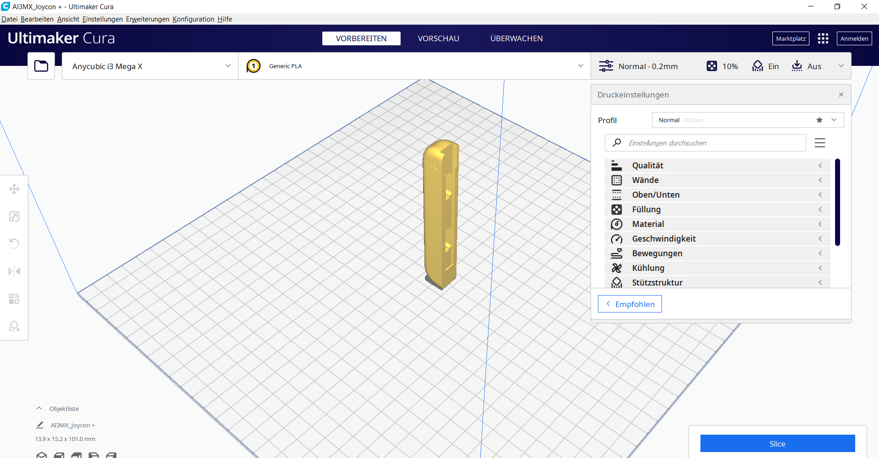Viewport: 879px width, 458px height.
Task: Select the Scale tool in left toolbar
Action: click(14, 216)
